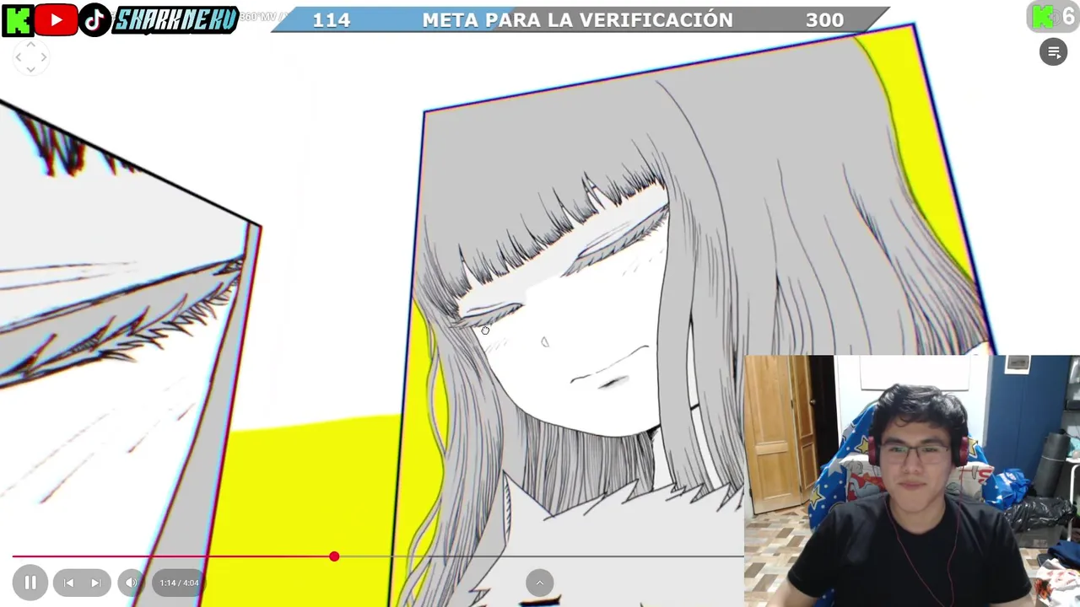Click the TikTok logo icon
This screenshot has height=607, width=1080.
[94, 19]
